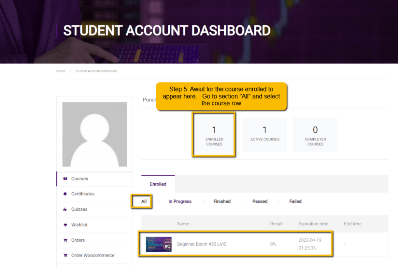Image resolution: width=398 pixels, height=267 pixels.
Task: Open the Beginner Batch #30 LMS course name
Action: [202, 244]
